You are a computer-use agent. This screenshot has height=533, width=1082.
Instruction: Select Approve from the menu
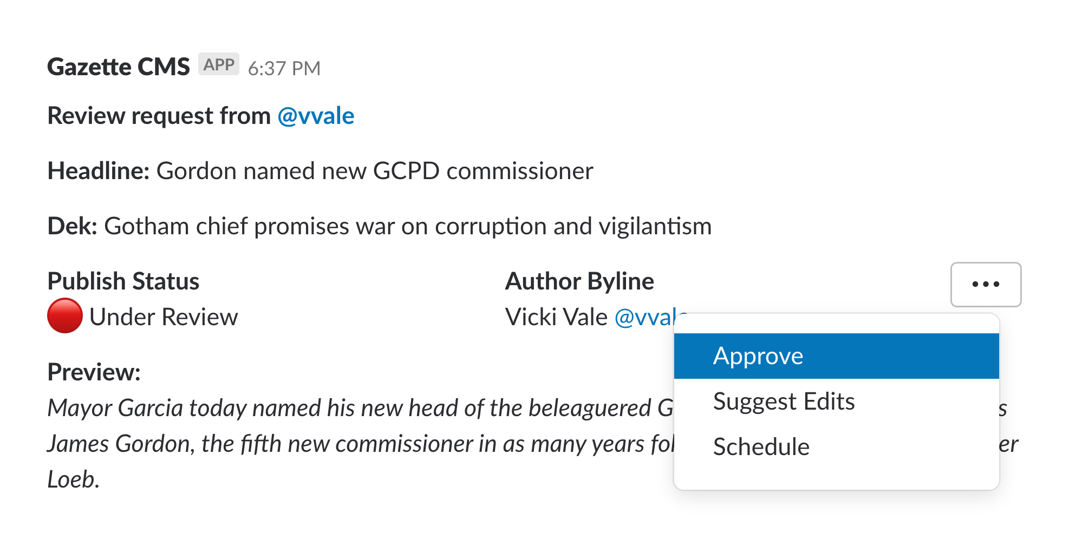tap(836, 356)
